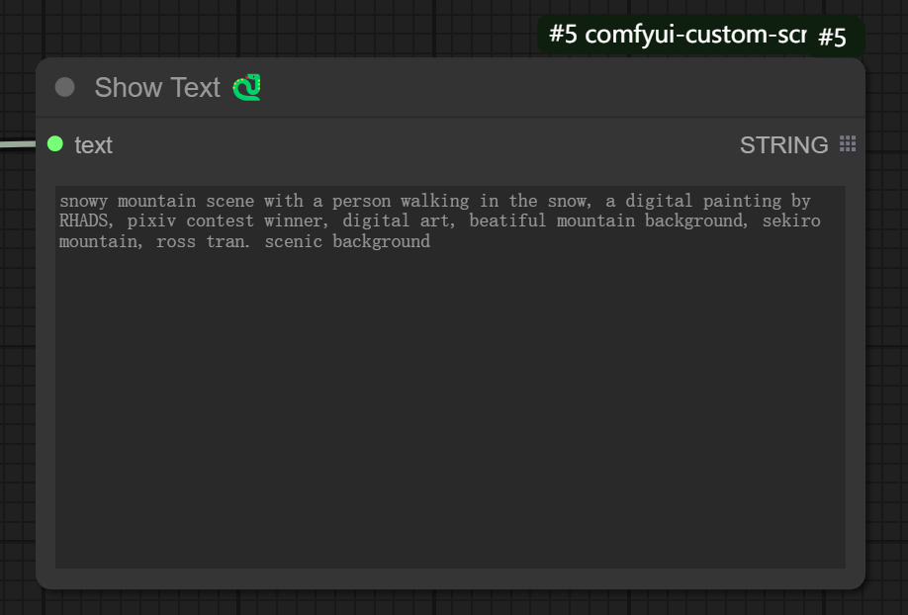This screenshot has width=908, height=615.
Task: Place cursor on the word "RHADS"
Action: click(83, 220)
